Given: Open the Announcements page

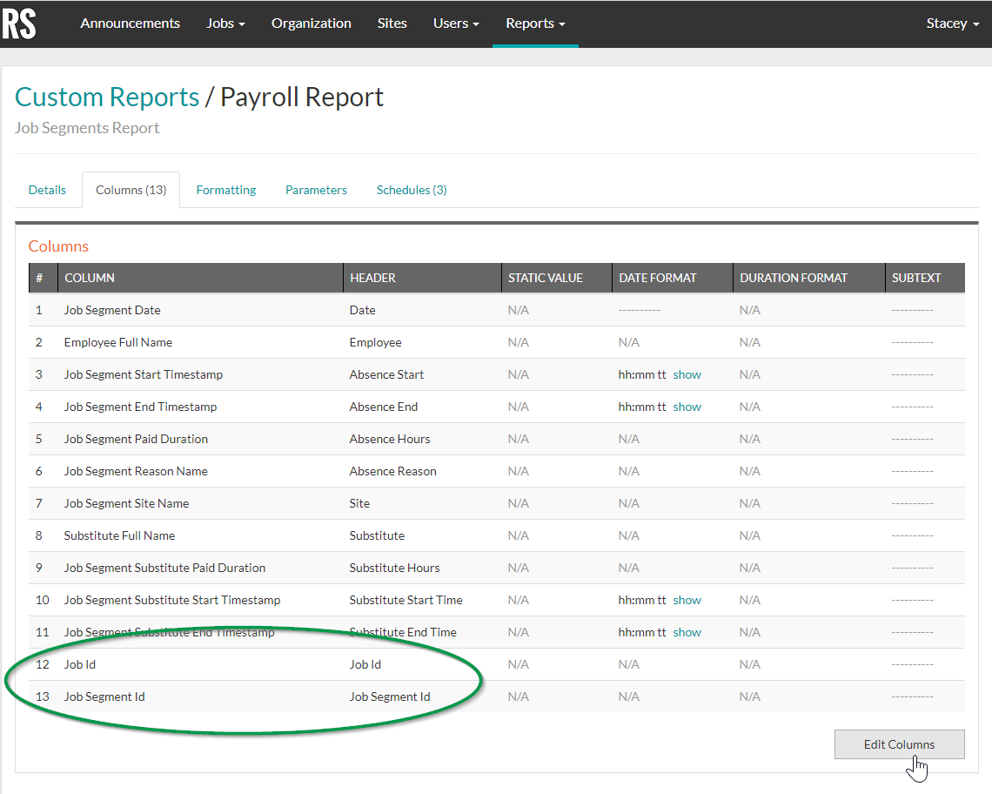Looking at the screenshot, I should point(130,24).
